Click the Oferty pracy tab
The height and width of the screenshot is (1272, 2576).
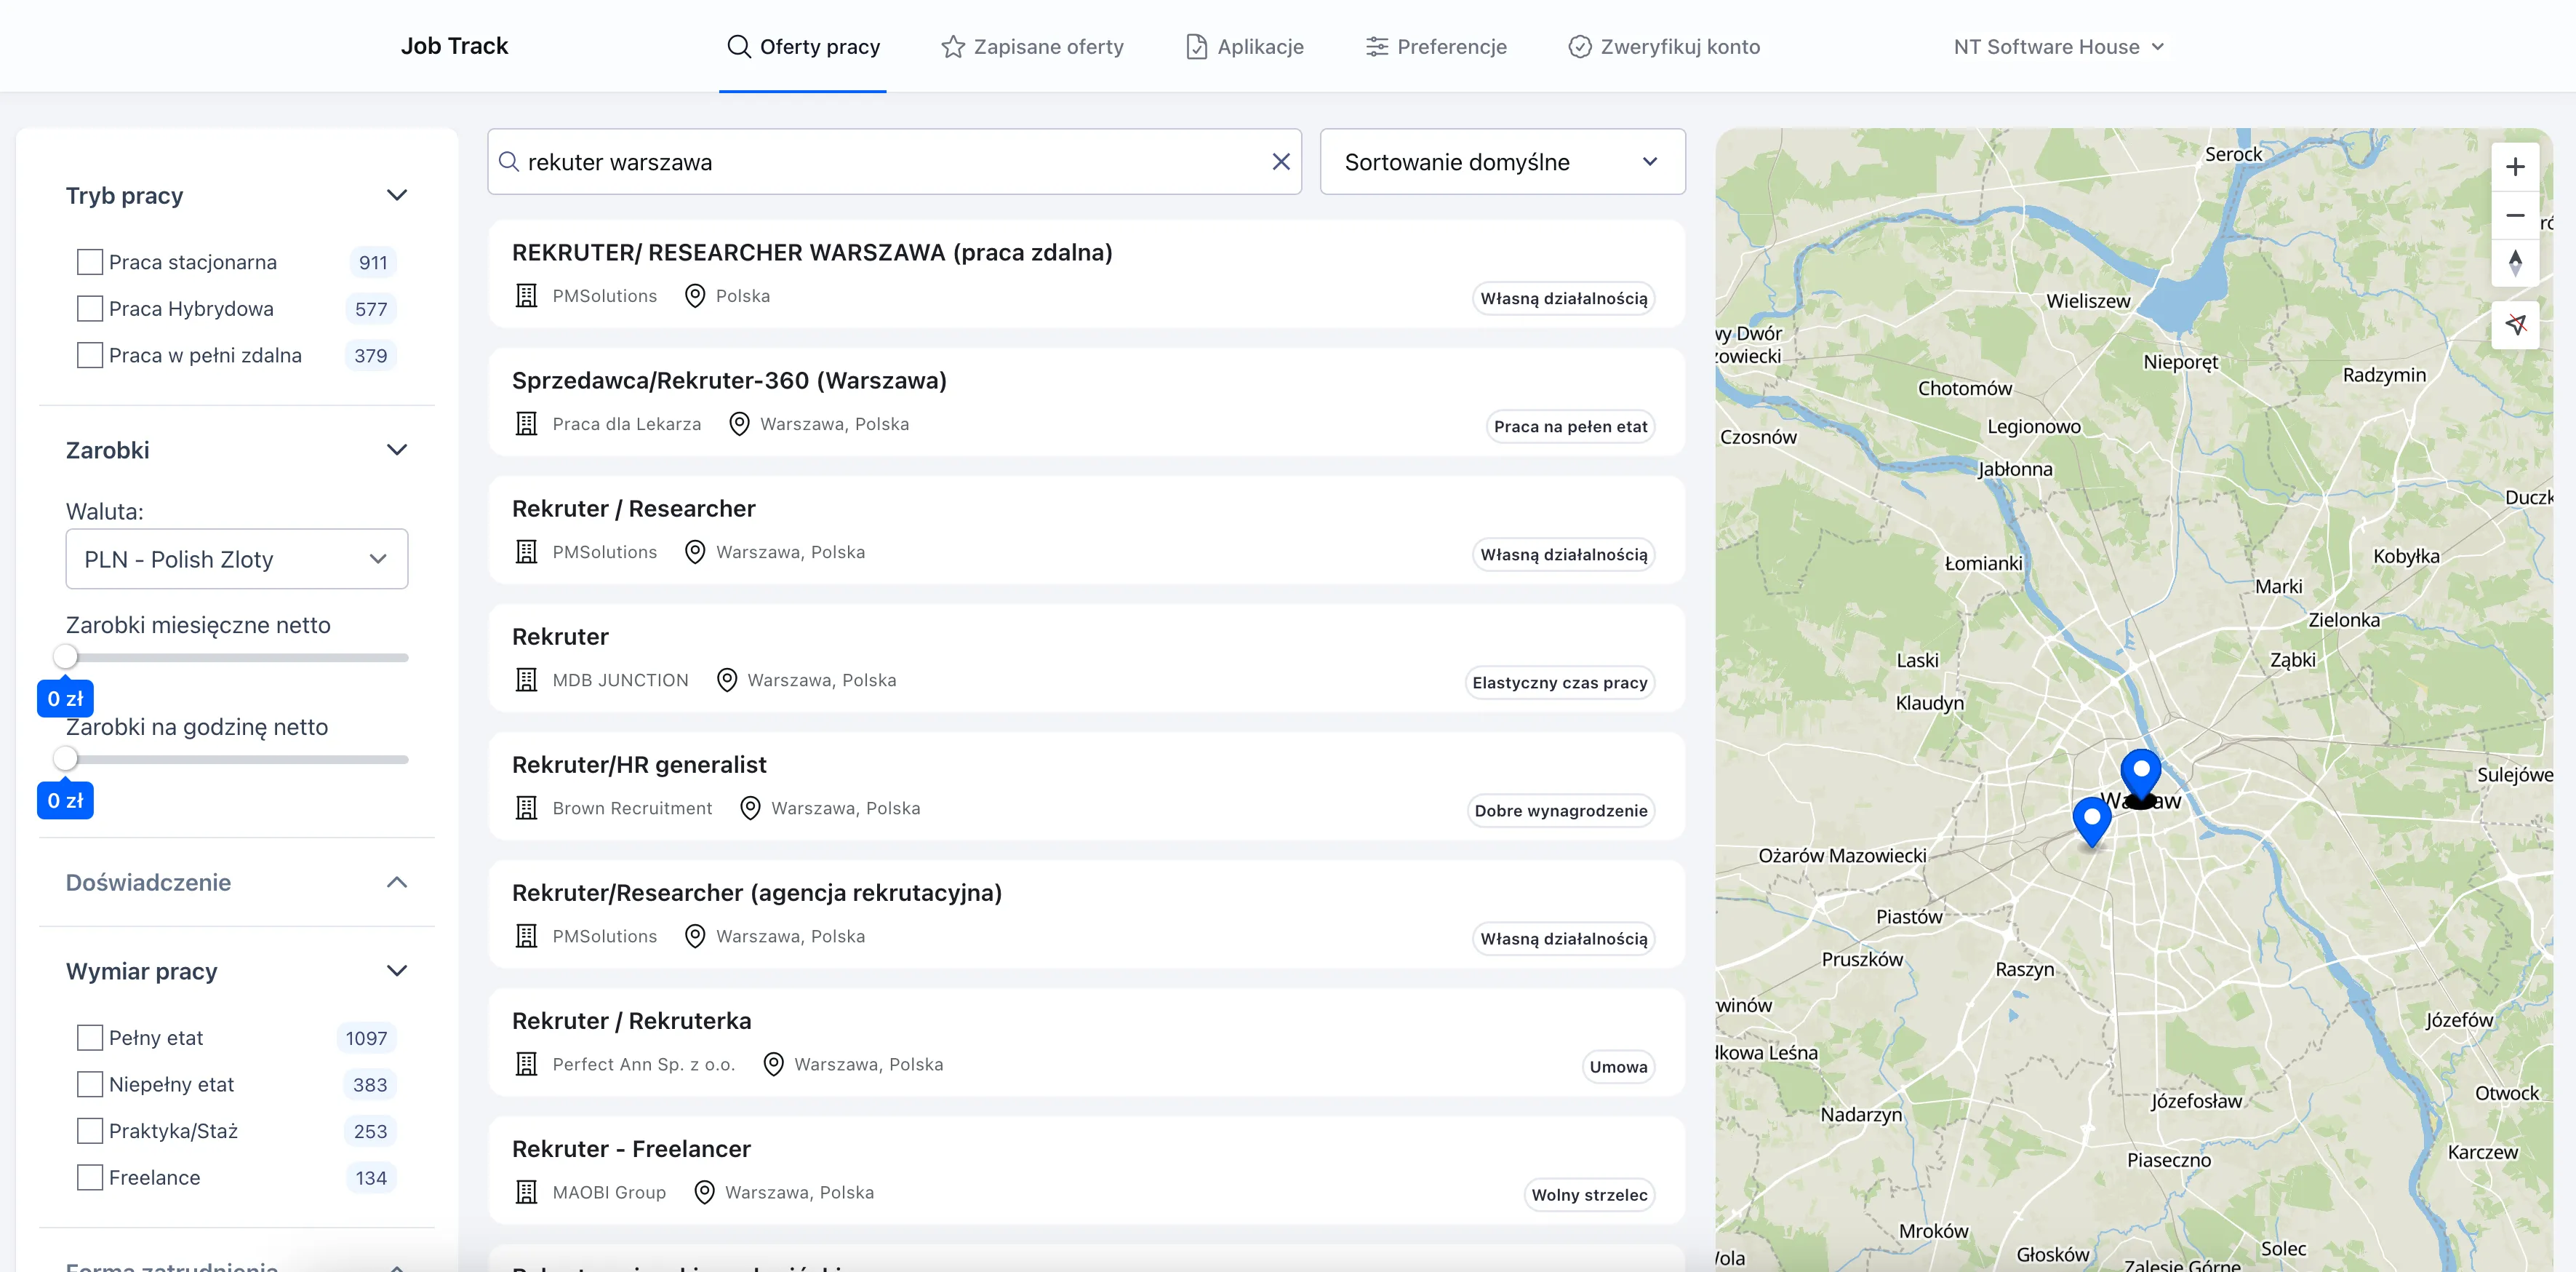click(x=804, y=46)
